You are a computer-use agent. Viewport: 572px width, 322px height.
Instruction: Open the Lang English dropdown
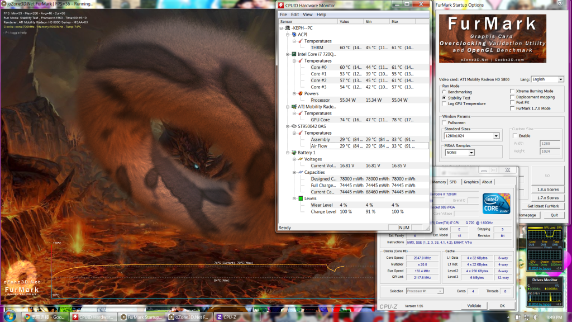click(547, 79)
